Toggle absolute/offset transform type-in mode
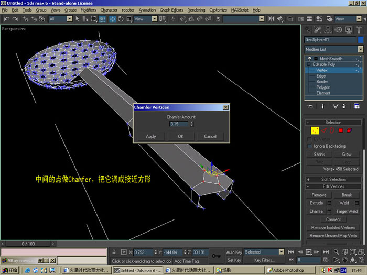 pyautogui.click(x=124, y=252)
